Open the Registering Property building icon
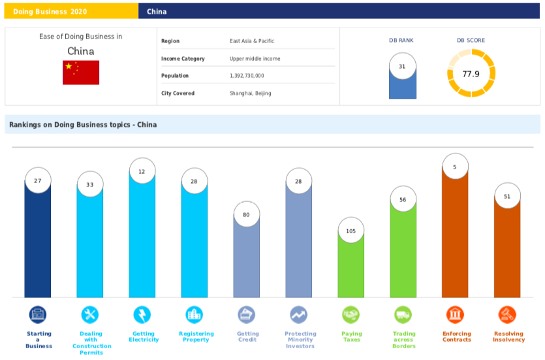The width and height of the screenshot is (545, 360). click(x=195, y=315)
